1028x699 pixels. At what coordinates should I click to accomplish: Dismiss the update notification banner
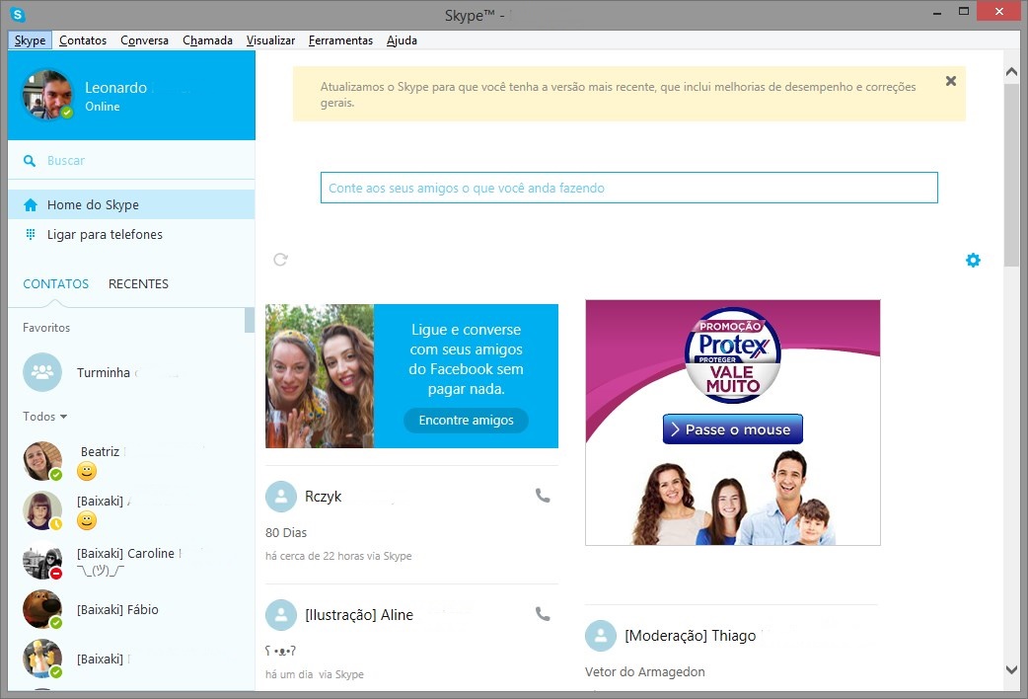[951, 81]
